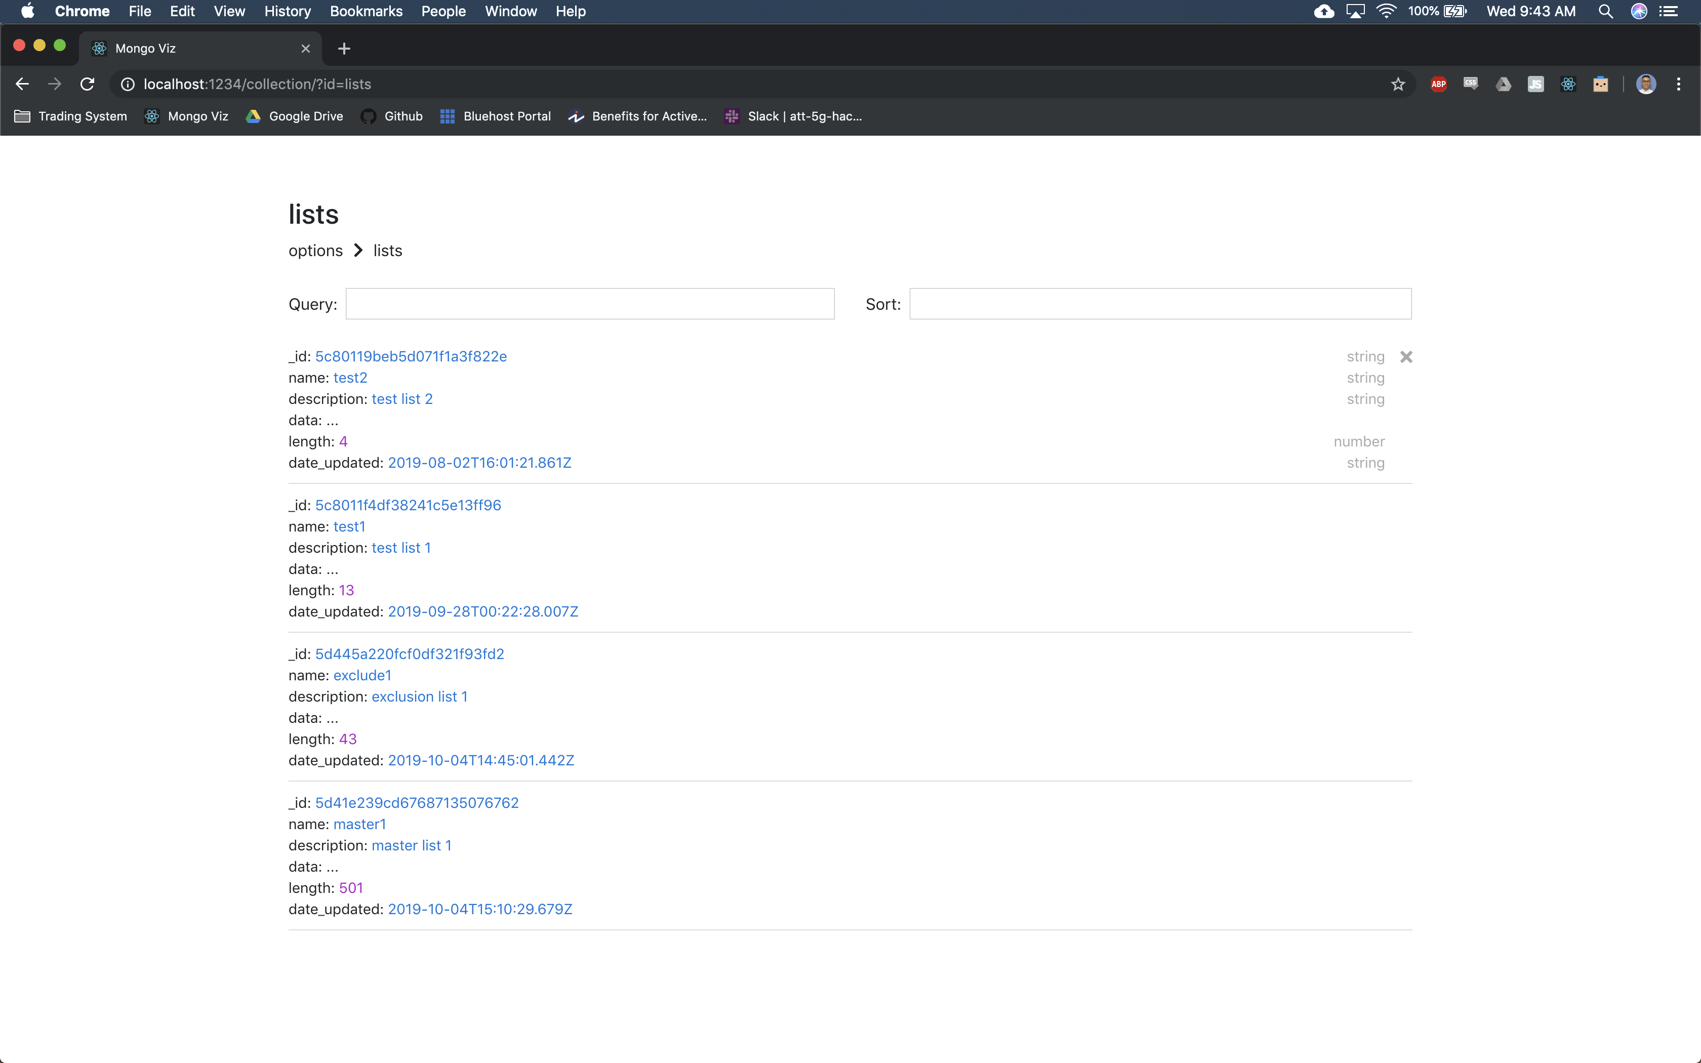Open the File menu
The image size is (1701, 1063).
point(140,11)
